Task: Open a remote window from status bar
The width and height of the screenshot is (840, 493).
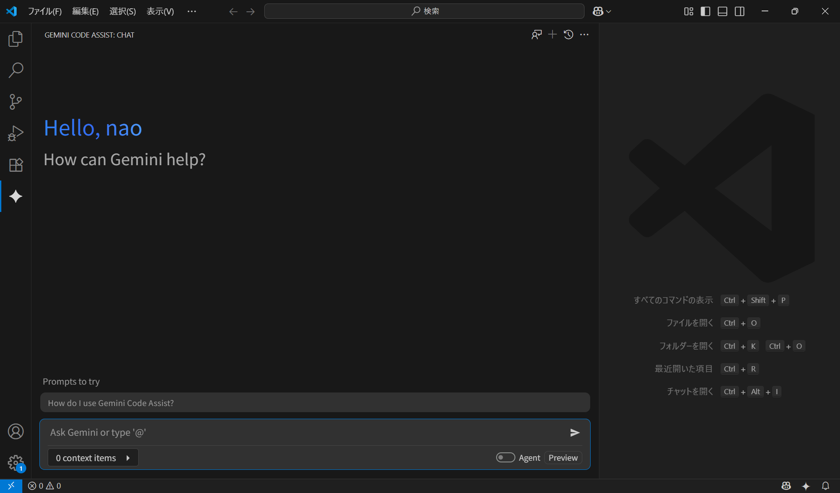Action: point(11,486)
